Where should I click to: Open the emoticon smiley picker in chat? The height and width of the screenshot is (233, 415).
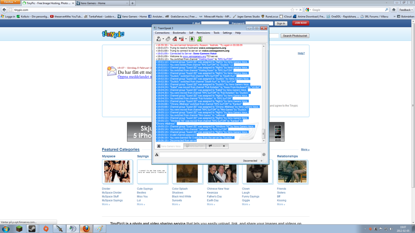click(264, 155)
